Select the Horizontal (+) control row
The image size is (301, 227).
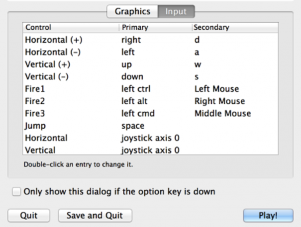[54, 40]
